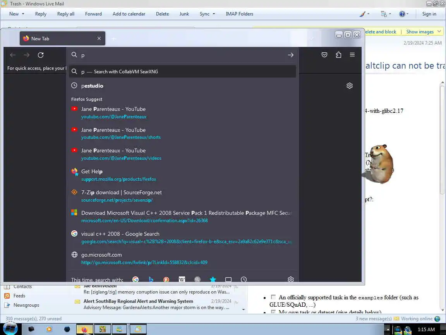Screen dimensions: 446x335
Task: Open a new Firefox tab with plus
Action: [x=113, y=38]
